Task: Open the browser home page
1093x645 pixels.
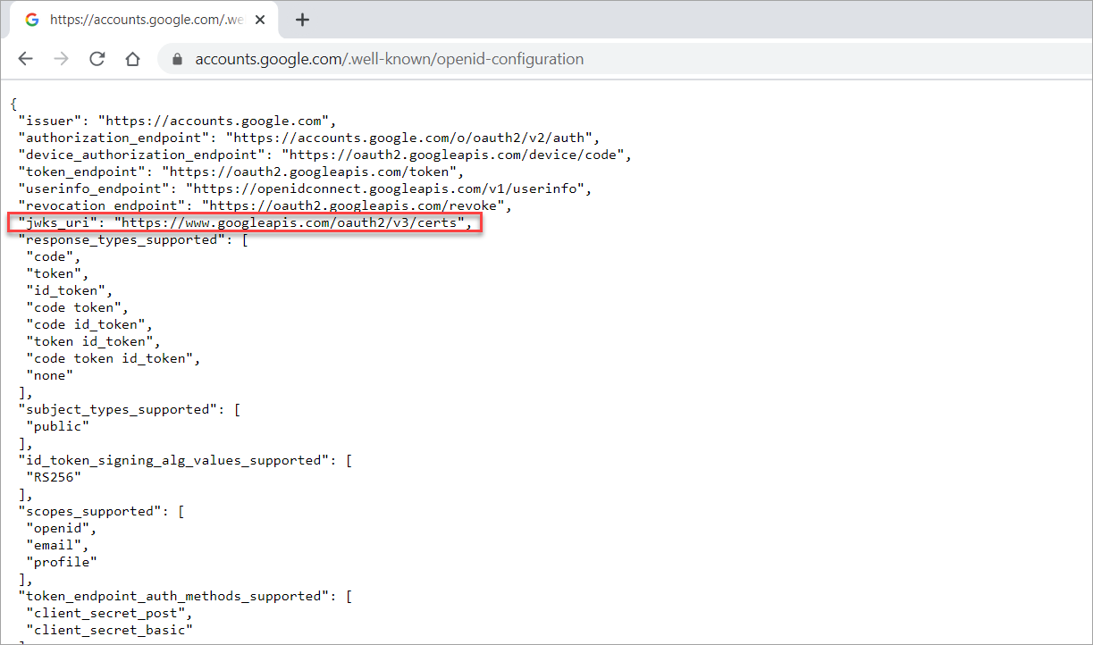Action: tap(132, 59)
